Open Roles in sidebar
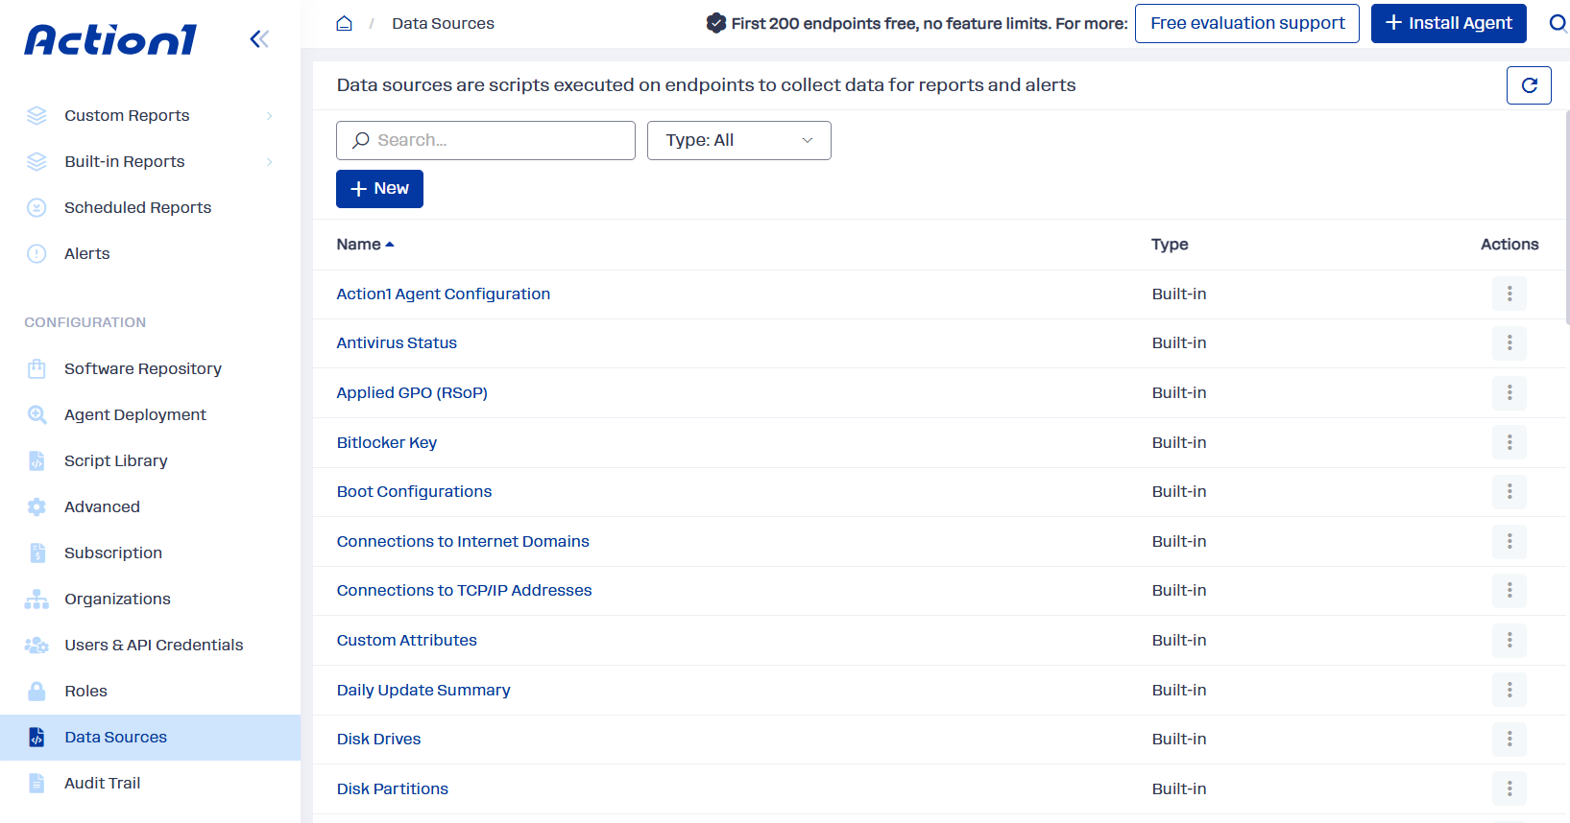Image resolution: width=1570 pixels, height=823 pixels. [x=85, y=691]
